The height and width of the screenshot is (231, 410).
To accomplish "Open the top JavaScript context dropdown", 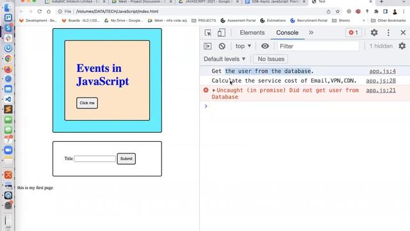I will tap(243, 46).
